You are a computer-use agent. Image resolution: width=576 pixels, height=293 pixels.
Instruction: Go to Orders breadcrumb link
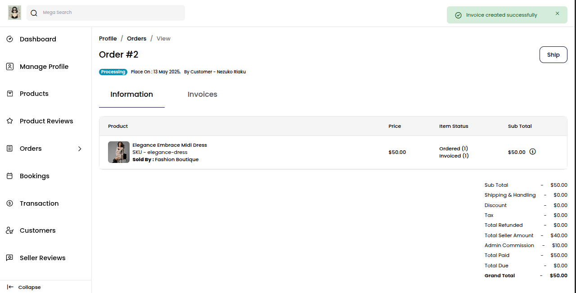136,39
